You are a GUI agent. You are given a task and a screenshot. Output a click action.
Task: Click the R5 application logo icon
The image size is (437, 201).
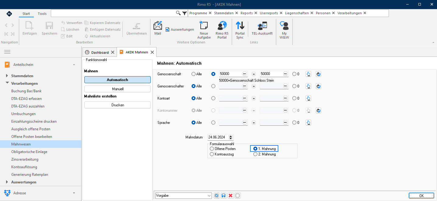pos(9,14)
